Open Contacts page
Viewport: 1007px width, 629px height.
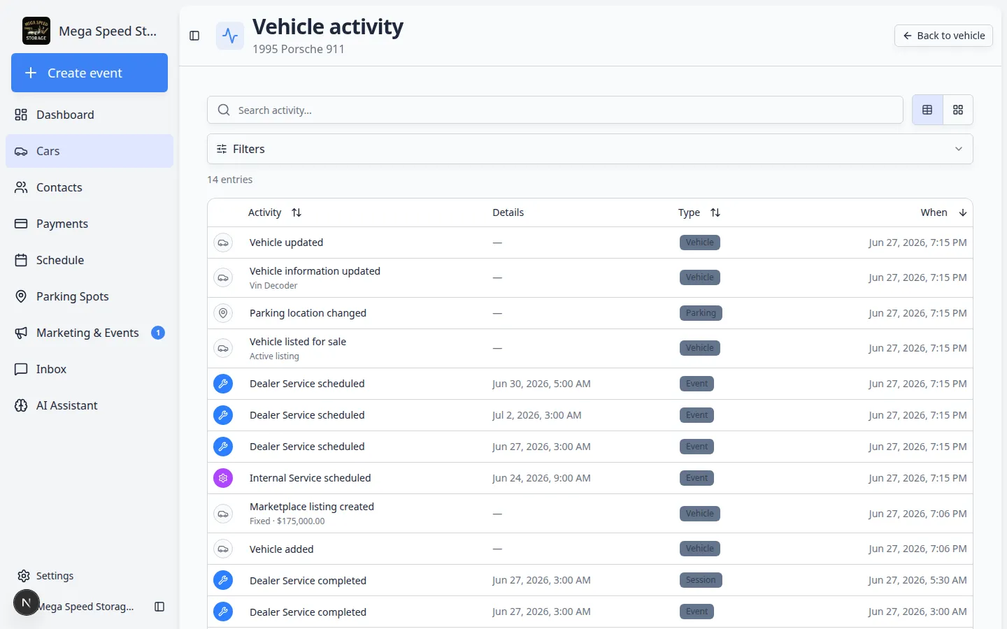point(90,187)
